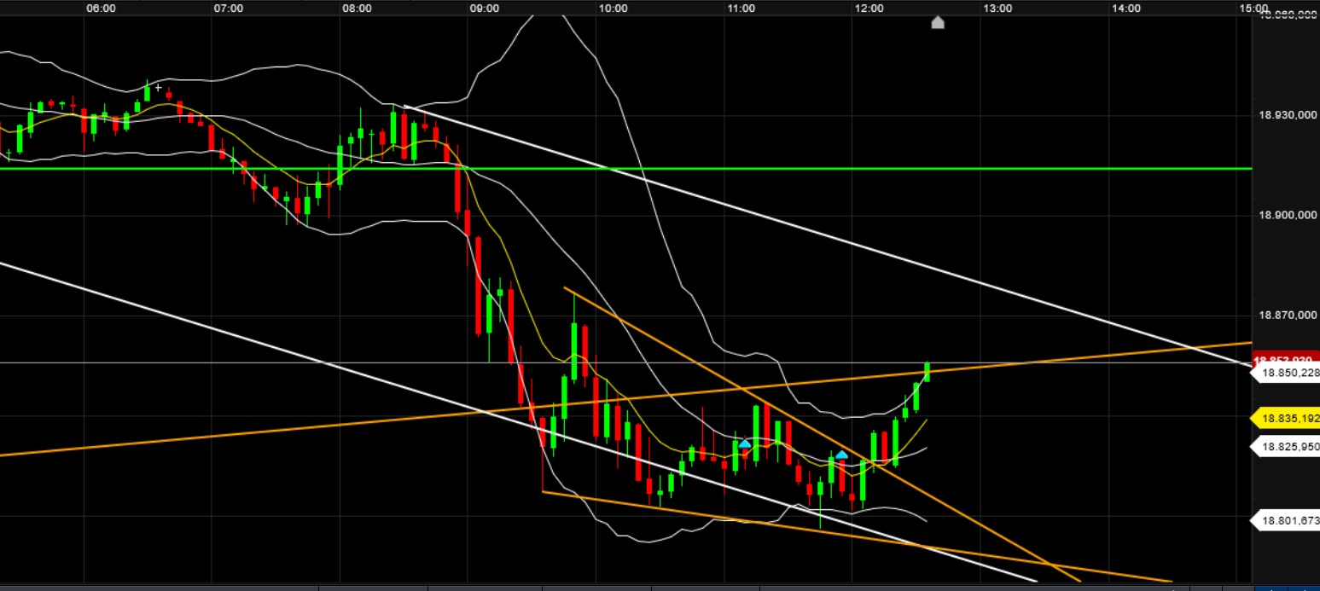Select the gray up-arrow marker above the chart
The width and height of the screenshot is (1320, 591).
(x=937, y=23)
